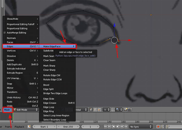Choose Edge Split entry
Image resolution: width=182 pixels, height=130 pixels.
(58, 89)
